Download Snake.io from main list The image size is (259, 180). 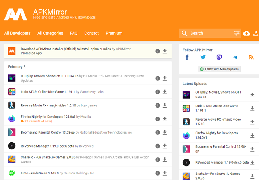[x=165, y=159]
